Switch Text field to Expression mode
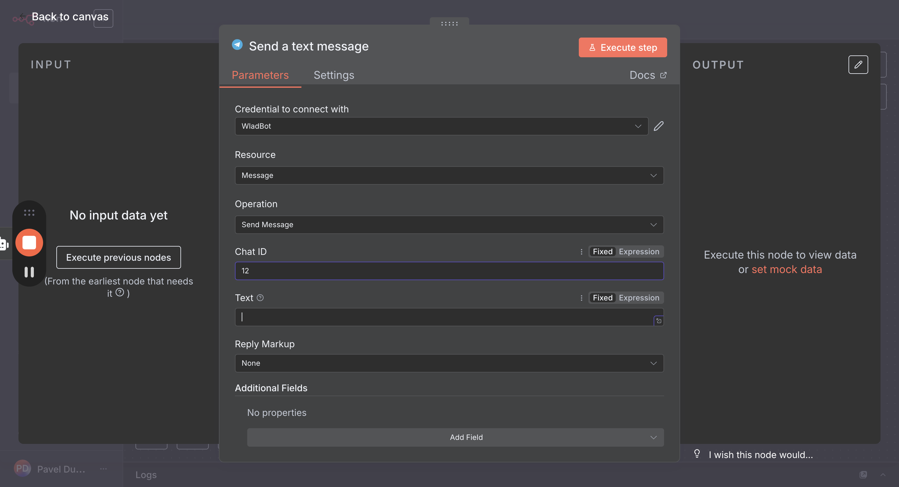This screenshot has height=487, width=899. point(639,298)
